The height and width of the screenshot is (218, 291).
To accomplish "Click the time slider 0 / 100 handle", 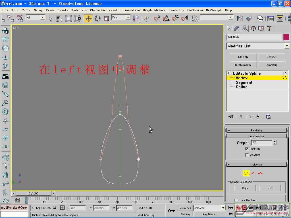I will click(x=34, y=193).
